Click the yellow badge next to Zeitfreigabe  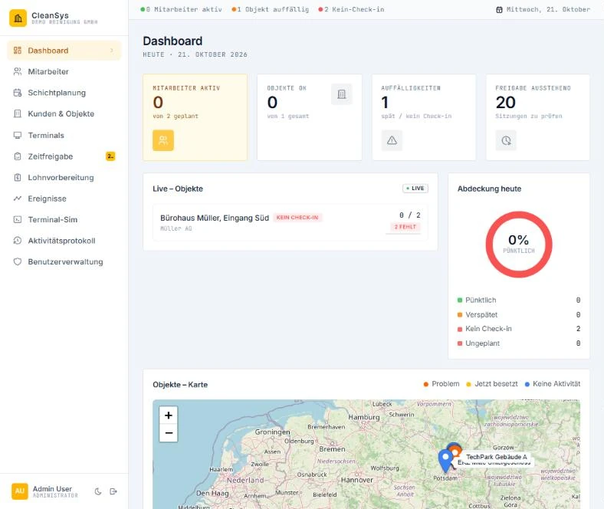click(x=110, y=156)
